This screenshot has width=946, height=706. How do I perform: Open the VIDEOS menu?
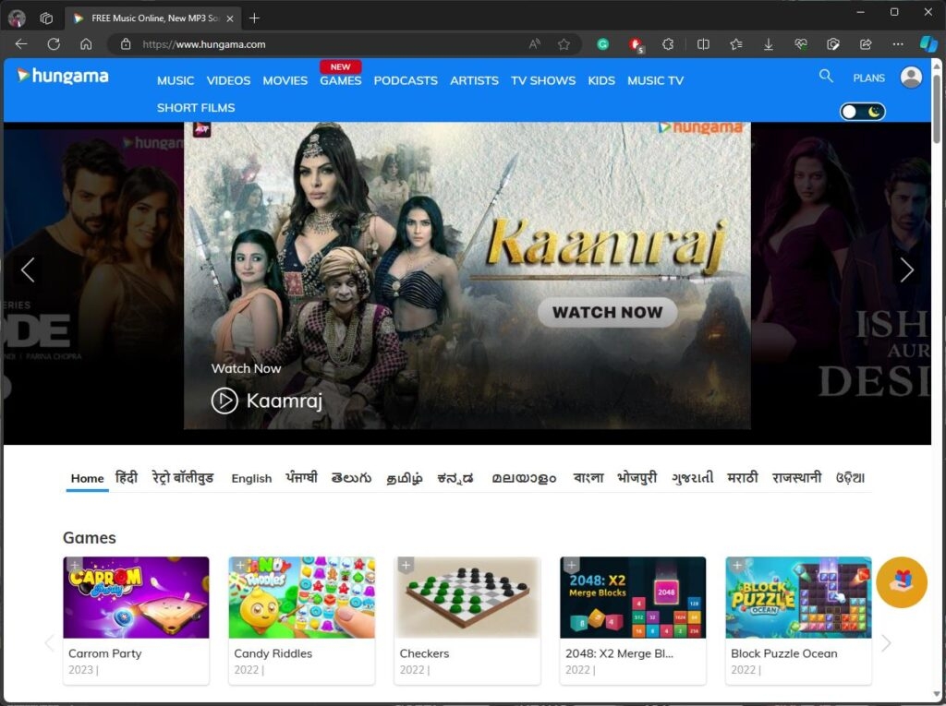coord(228,81)
